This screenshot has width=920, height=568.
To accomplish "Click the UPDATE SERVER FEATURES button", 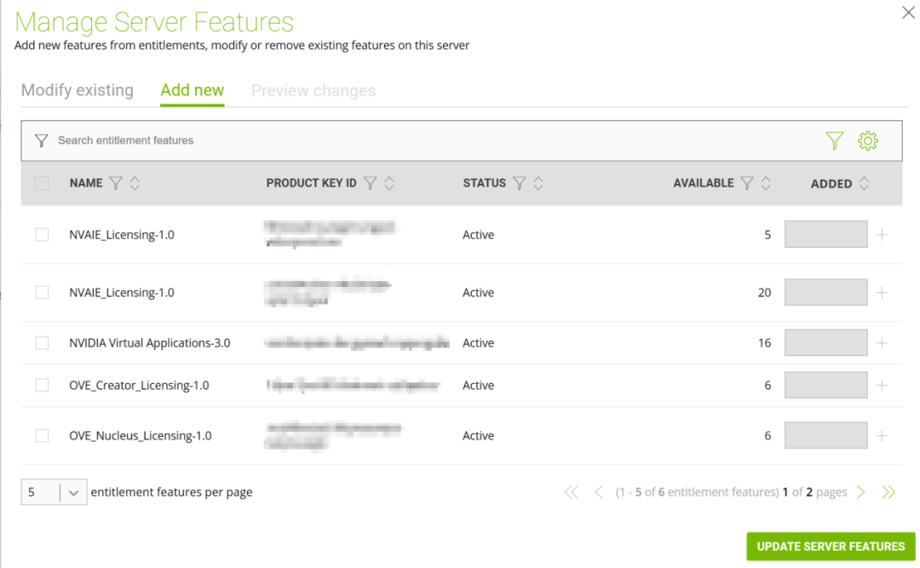I will [x=831, y=547].
